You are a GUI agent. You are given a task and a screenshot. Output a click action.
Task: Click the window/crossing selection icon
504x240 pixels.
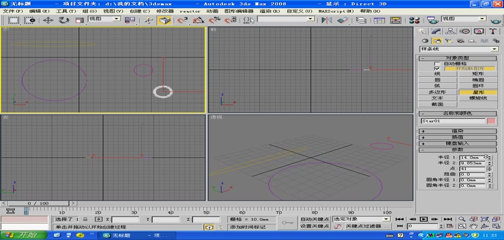click(29, 20)
